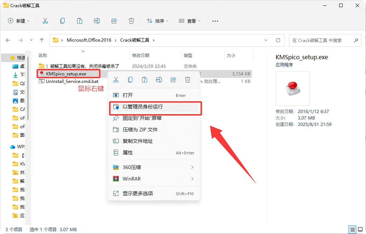Click the search magnifier icon
This screenshot has width=366, height=234.
pyautogui.click(x=356, y=41)
